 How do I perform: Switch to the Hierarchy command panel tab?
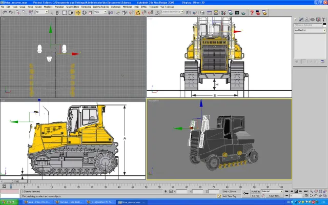coord(307,19)
